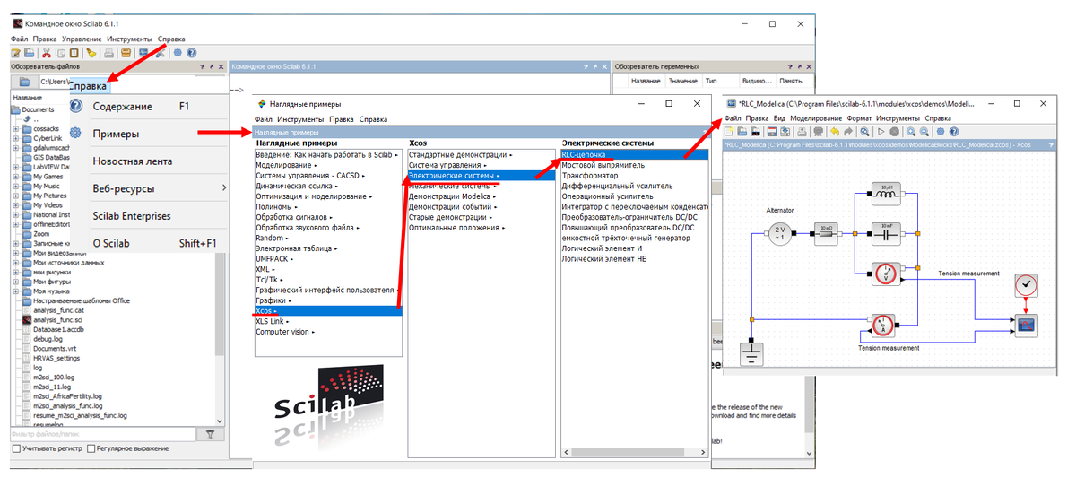The width and height of the screenshot is (1076, 504).
Task: Click zoom out magnifier in Xcos toolbar
Action: tap(924, 131)
